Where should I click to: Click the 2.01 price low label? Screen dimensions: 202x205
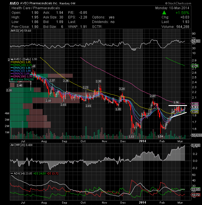click(x=88, y=106)
